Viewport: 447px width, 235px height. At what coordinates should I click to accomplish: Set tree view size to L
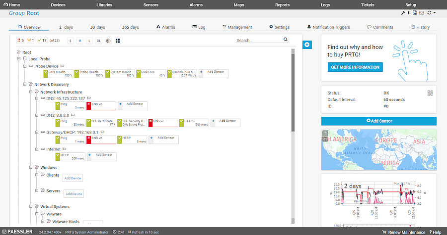(89, 41)
